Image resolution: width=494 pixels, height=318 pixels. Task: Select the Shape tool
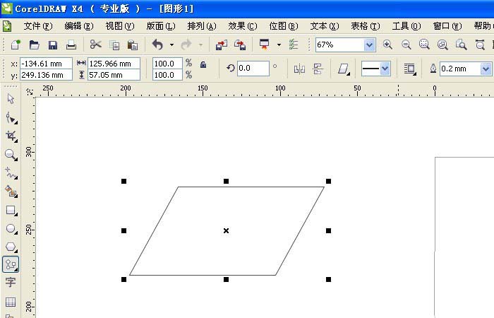tap(11, 118)
